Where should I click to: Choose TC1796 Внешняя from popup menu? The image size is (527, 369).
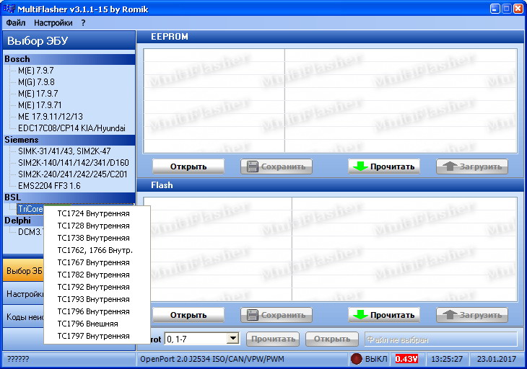[x=87, y=324]
